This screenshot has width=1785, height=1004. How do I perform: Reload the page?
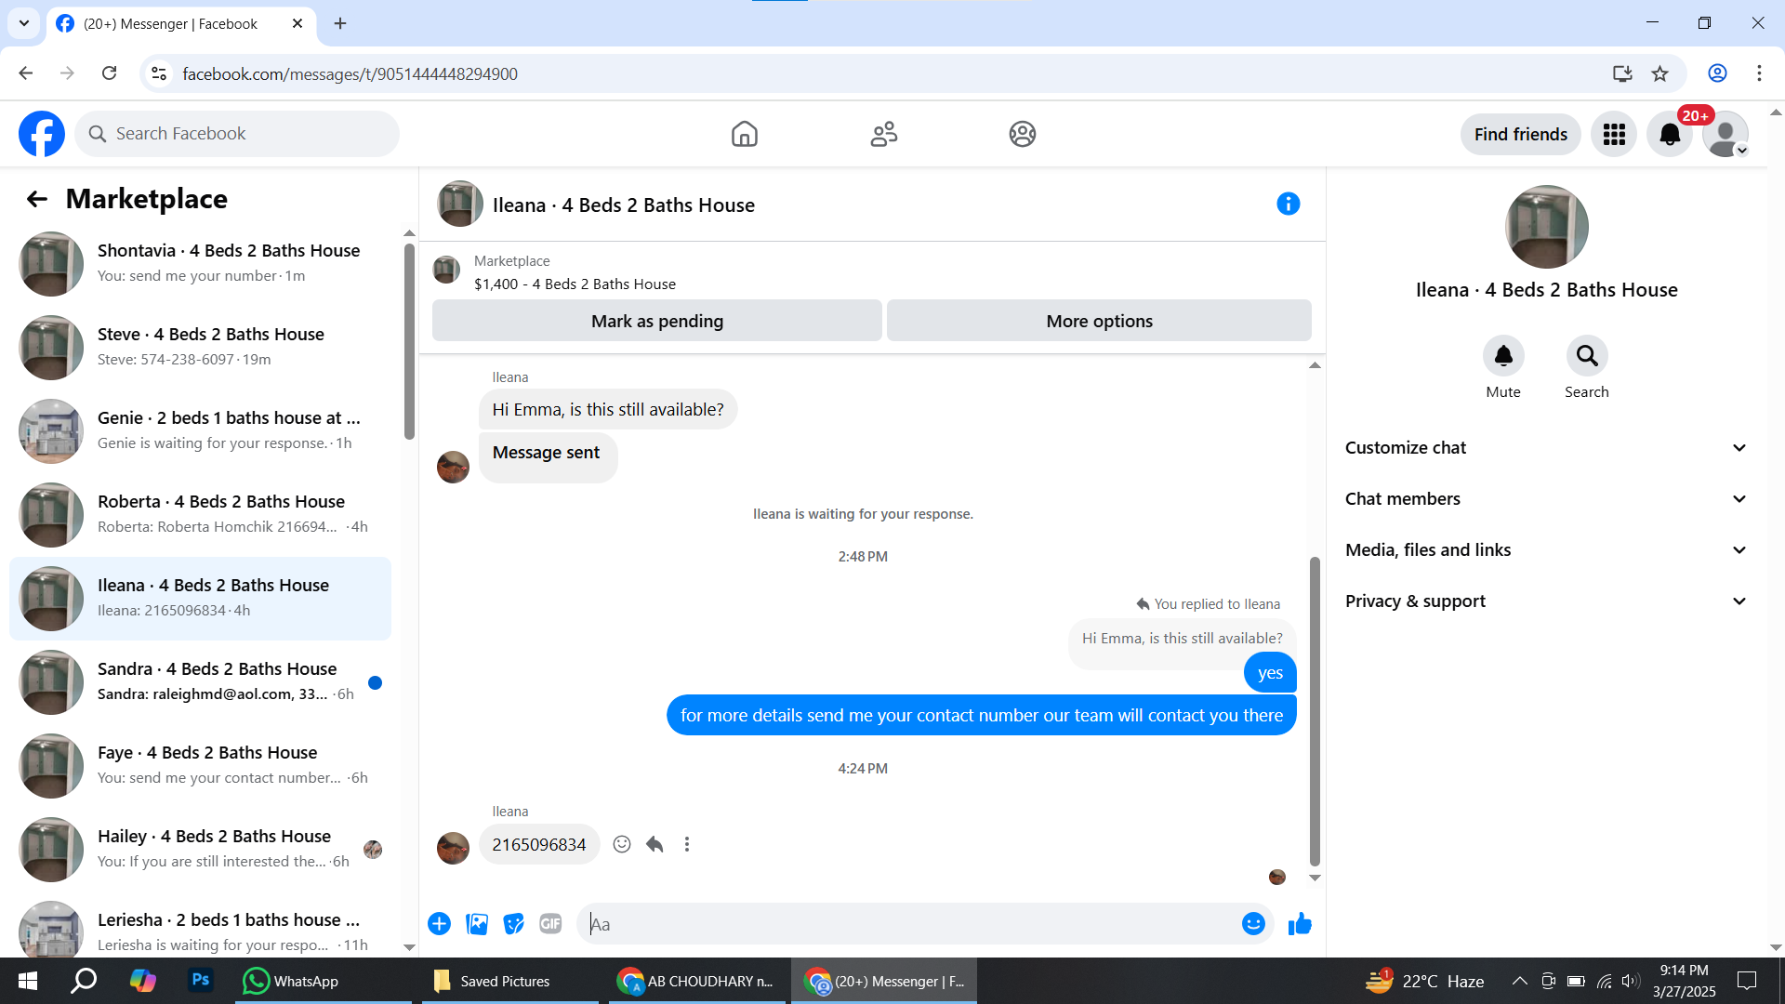(x=109, y=73)
